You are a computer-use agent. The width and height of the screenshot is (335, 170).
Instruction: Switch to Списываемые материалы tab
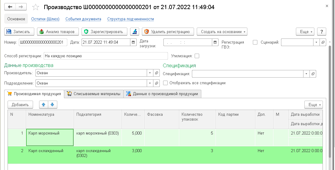tap(94, 94)
